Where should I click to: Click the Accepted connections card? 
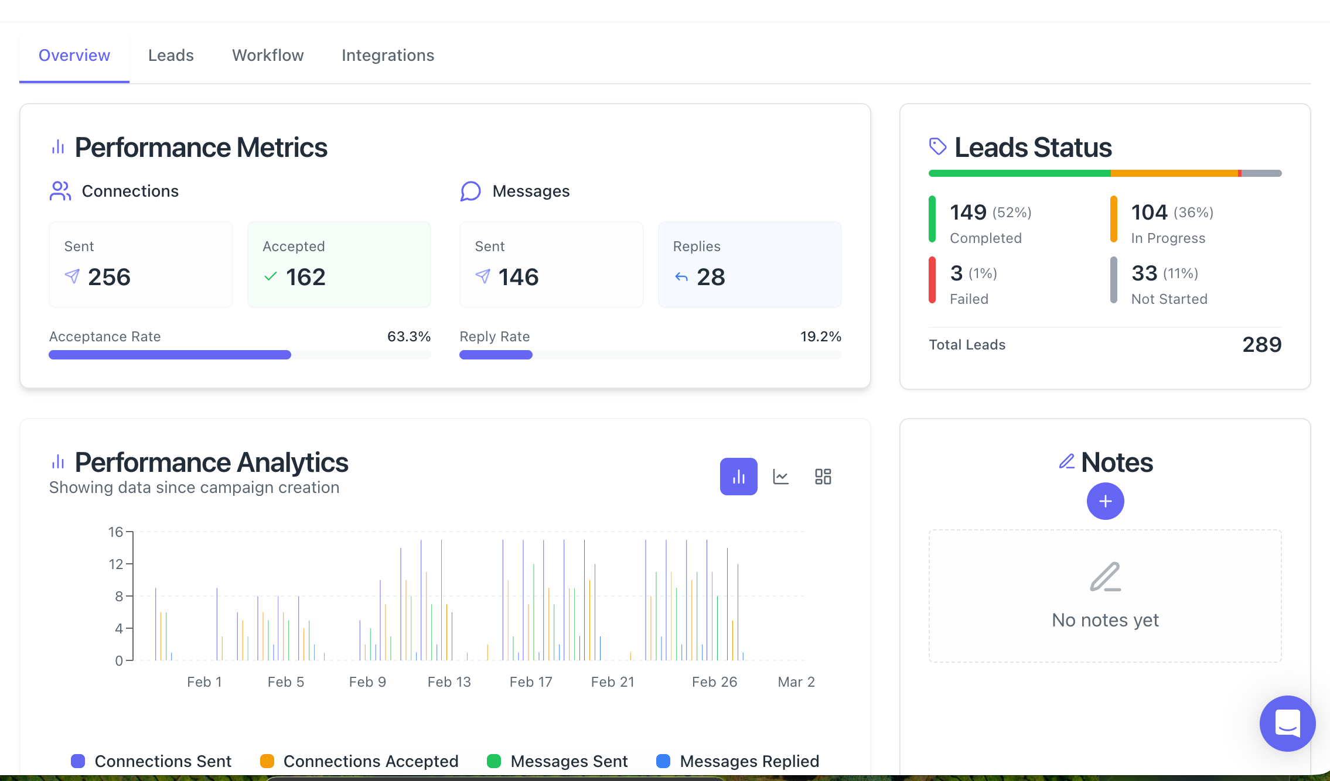(x=339, y=264)
